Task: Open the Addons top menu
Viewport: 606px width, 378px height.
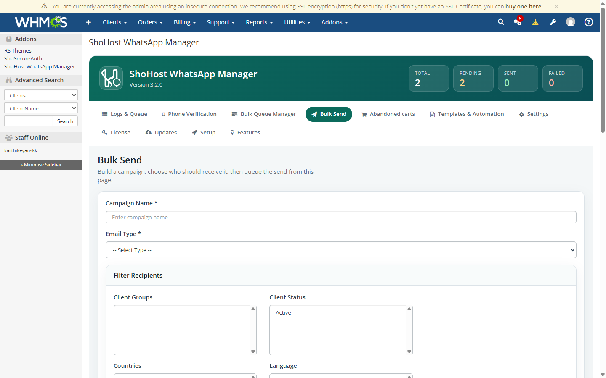Action: coord(335,22)
